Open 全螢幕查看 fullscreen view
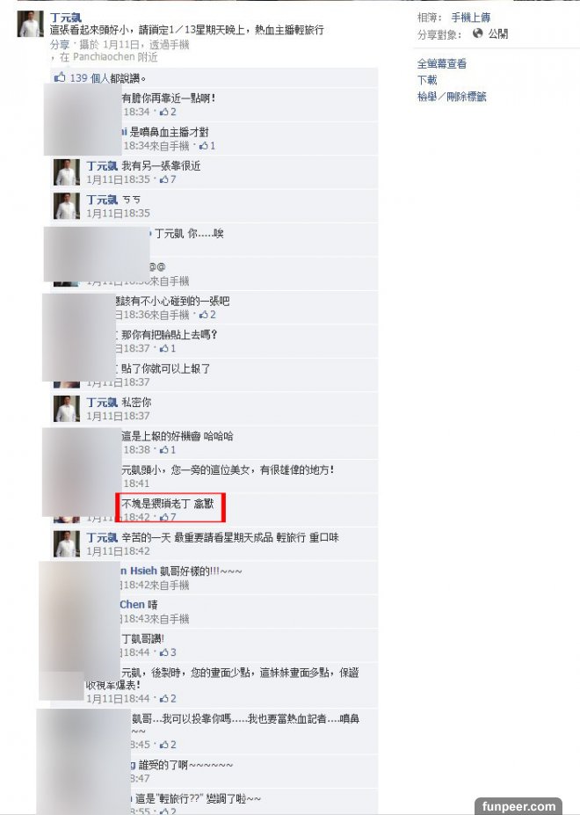Screen dimensions: 580x815 (x=442, y=63)
